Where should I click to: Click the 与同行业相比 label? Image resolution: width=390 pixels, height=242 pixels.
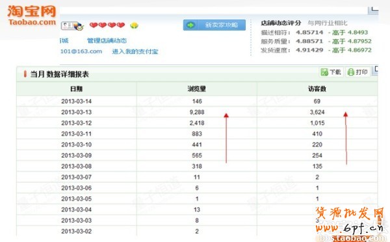[327, 23]
